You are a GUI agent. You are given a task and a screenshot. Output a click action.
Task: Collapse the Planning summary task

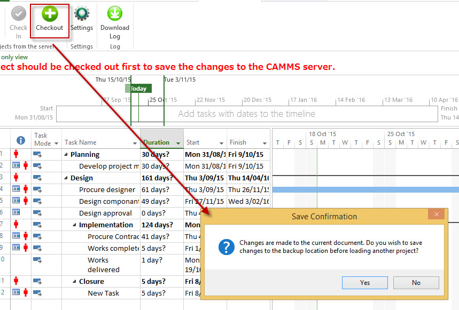[67, 155]
